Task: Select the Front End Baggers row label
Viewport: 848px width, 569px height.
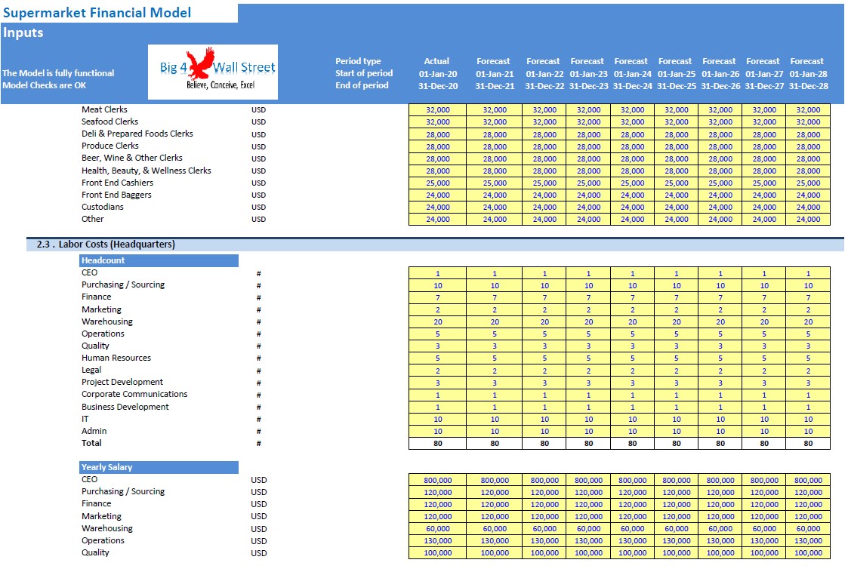Action: [116, 195]
